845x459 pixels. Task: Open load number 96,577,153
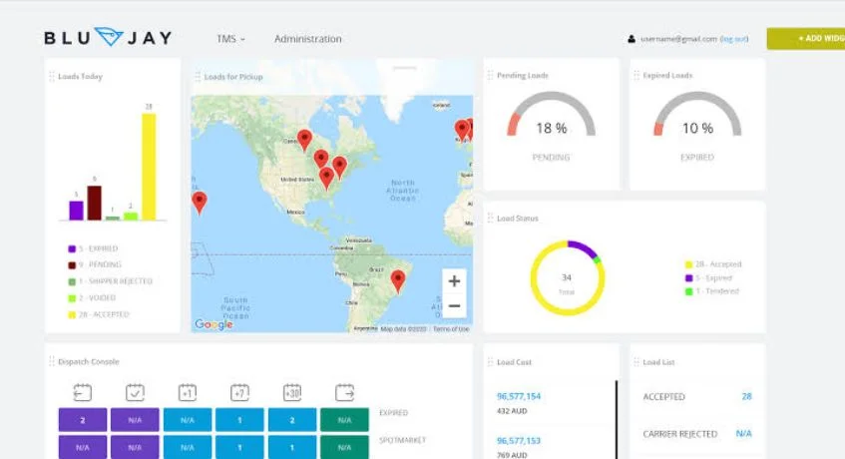pyautogui.click(x=519, y=441)
